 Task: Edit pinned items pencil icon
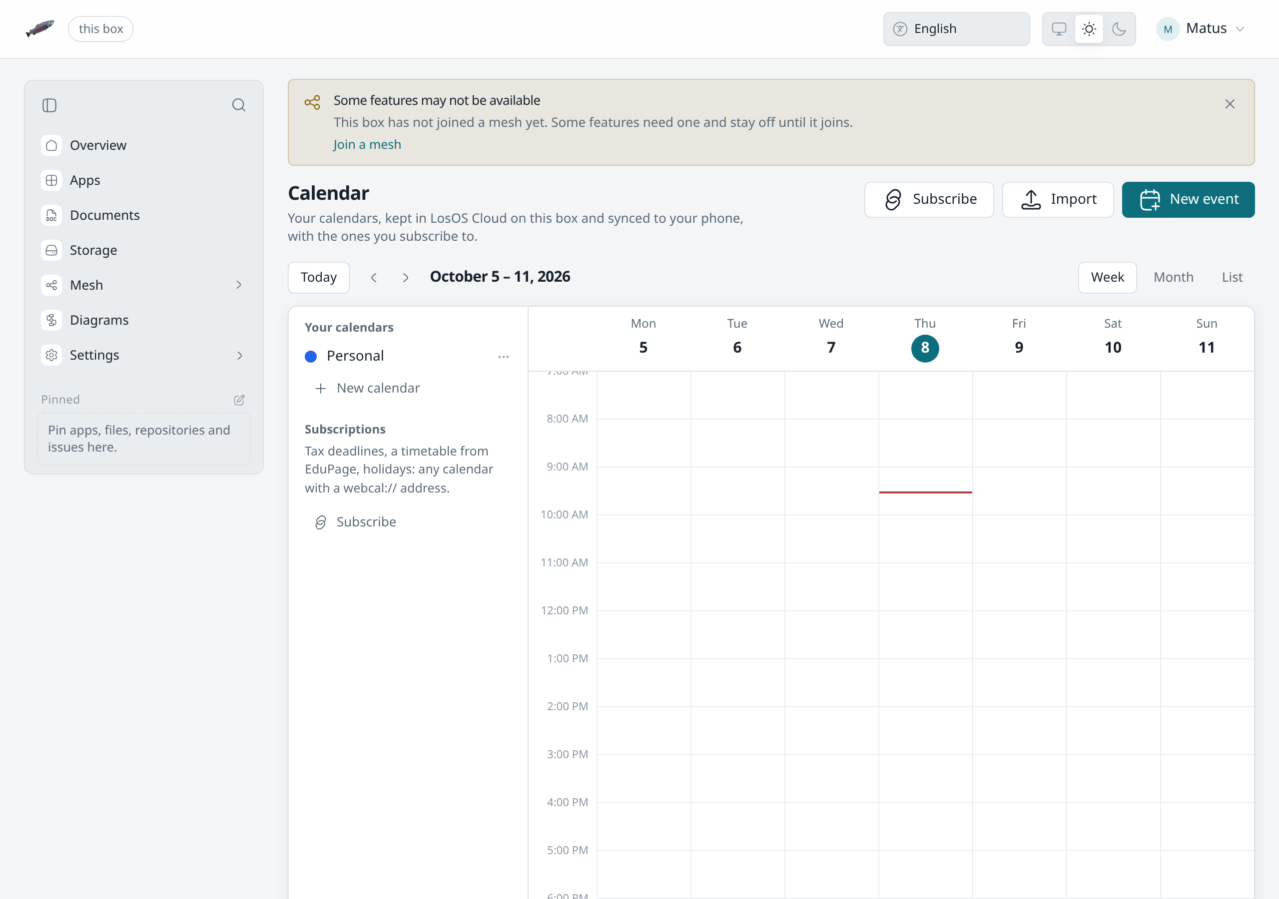239,400
